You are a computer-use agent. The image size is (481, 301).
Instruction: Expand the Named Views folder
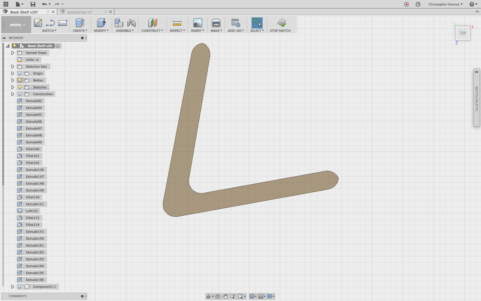[13, 53]
